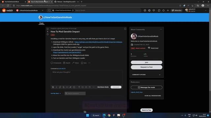The height and width of the screenshot is (118, 211).
Task: Focus the Search comments field
Action: 75,93
